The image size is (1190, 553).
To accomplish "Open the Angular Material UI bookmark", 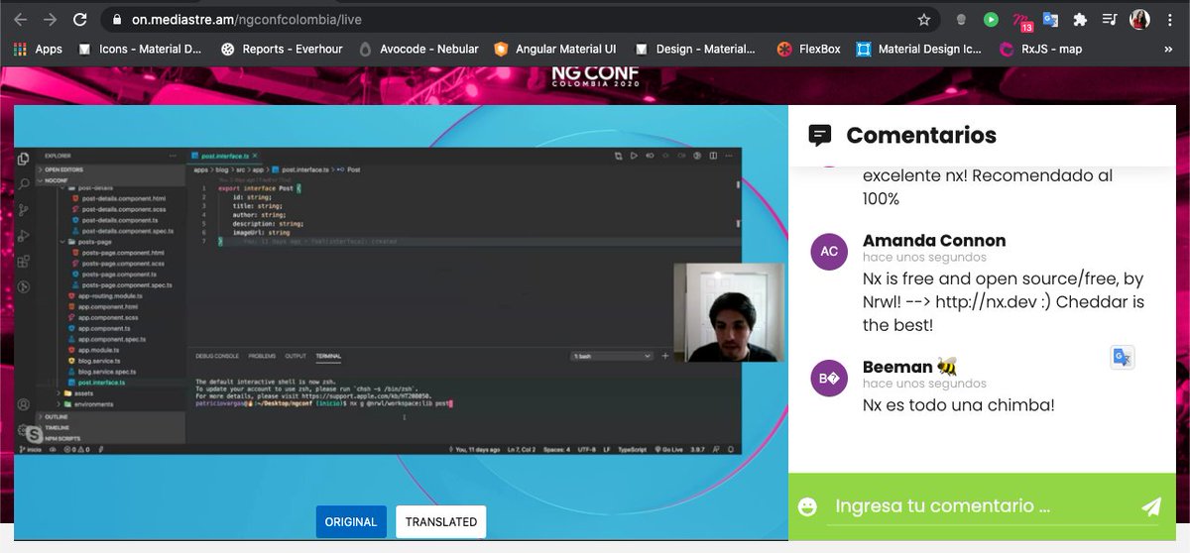I will (555, 49).
